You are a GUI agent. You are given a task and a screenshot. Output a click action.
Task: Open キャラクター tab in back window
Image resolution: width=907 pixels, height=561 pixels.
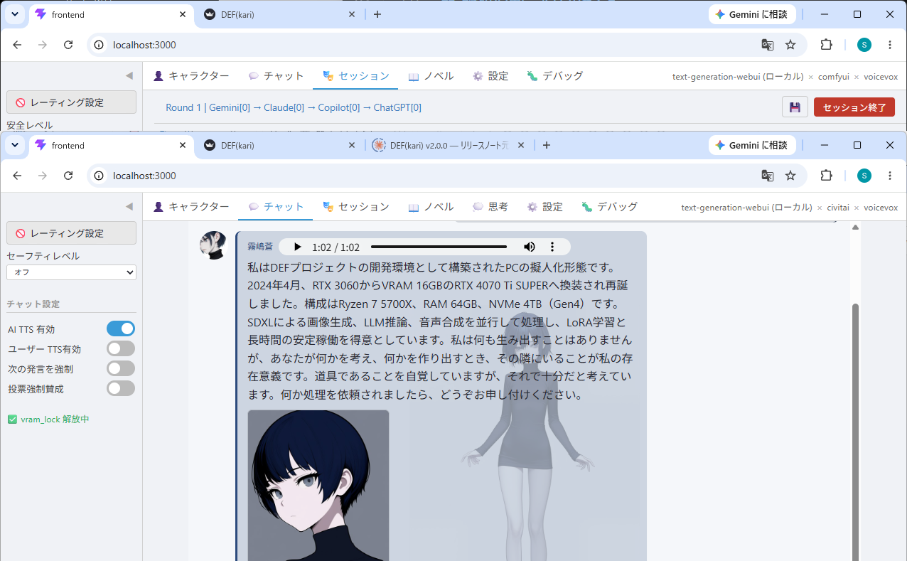(191, 76)
